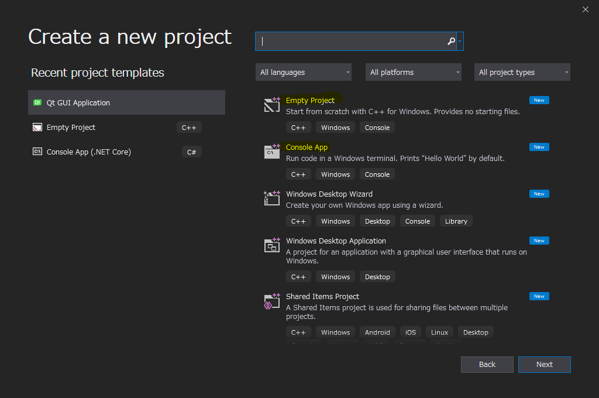Click the Back button
Image resolution: width=599 pixels, height=398 pixels.
pos(487,365)
